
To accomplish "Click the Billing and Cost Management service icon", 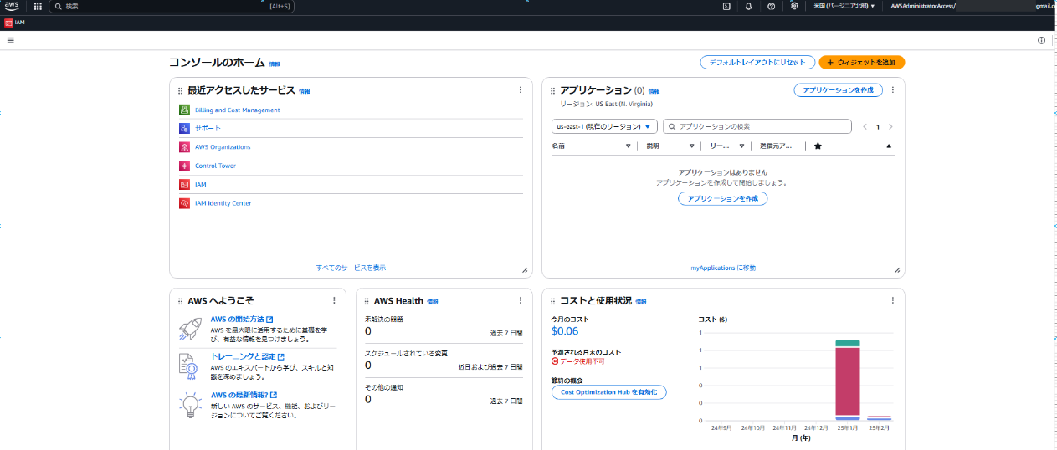I will click(184, 110).
